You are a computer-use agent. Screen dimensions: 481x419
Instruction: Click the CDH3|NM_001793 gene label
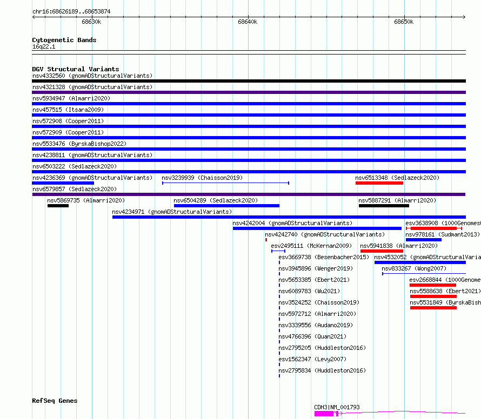click(337, 407)
